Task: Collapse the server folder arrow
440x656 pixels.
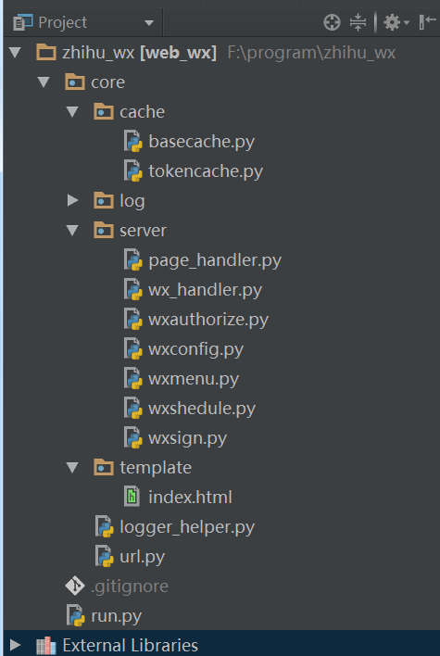Action: tap(72, 231)
